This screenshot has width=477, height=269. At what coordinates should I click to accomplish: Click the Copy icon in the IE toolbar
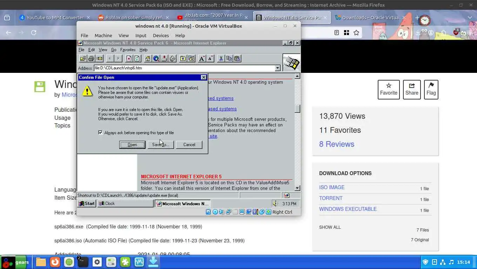coord(229,58)
